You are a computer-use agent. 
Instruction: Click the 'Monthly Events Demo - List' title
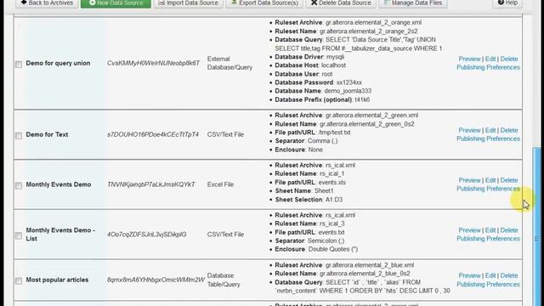point(60,235)
